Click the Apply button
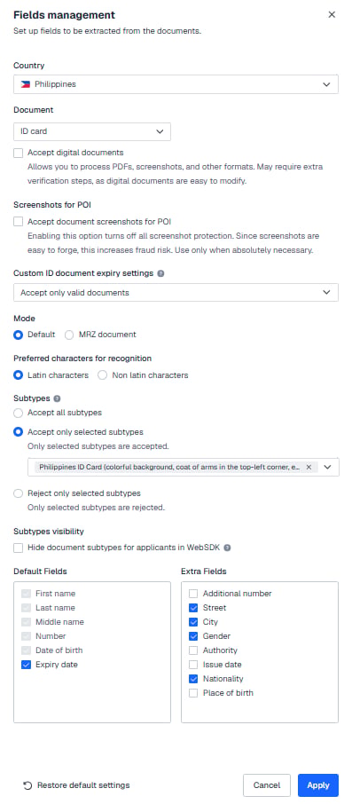 coord(318,785)
